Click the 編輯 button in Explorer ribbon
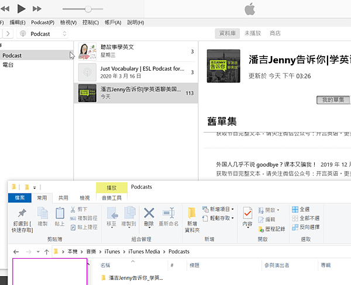Image resolution: width=351 pixels, height=285 pixels. [266, 220]
